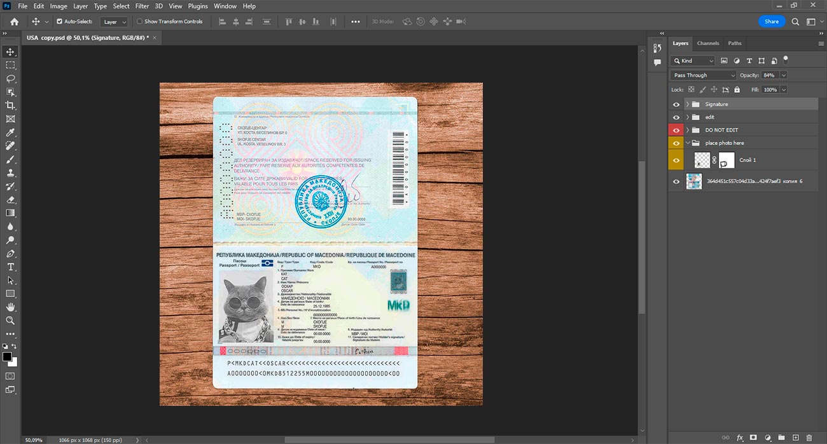The width and height of the screenshot is (827, 444).
Task: Select the Clone Stamp tool
Action: (x=10, y=172)
